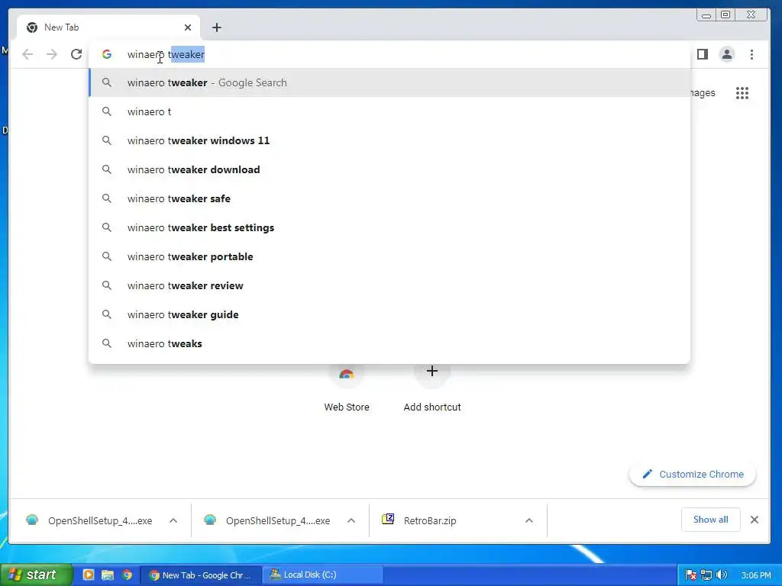Select 'winaero tweaker safe' suggestion

[x=389, y=198]
